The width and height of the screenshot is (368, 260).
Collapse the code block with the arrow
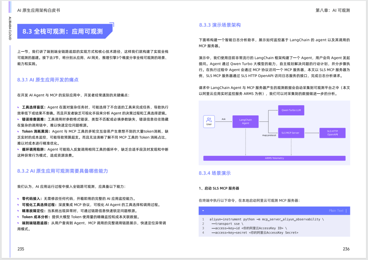tap(203, 211)
